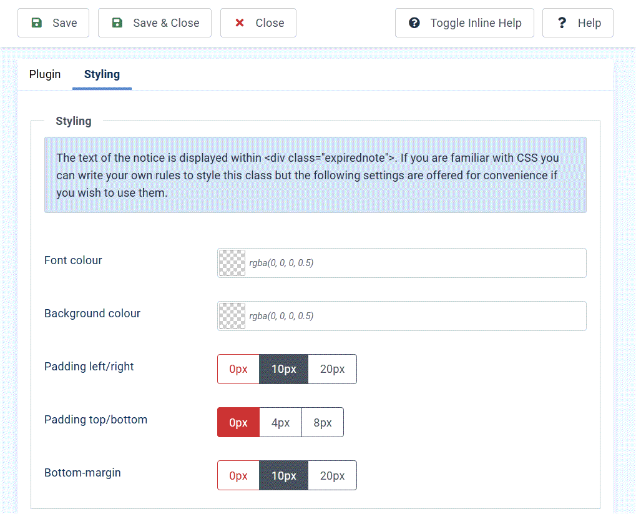Viewport: 636px width, 514px height.
Task: Switch to the Plugin tab
Action: pyautogui.click(x=45, y=74)
